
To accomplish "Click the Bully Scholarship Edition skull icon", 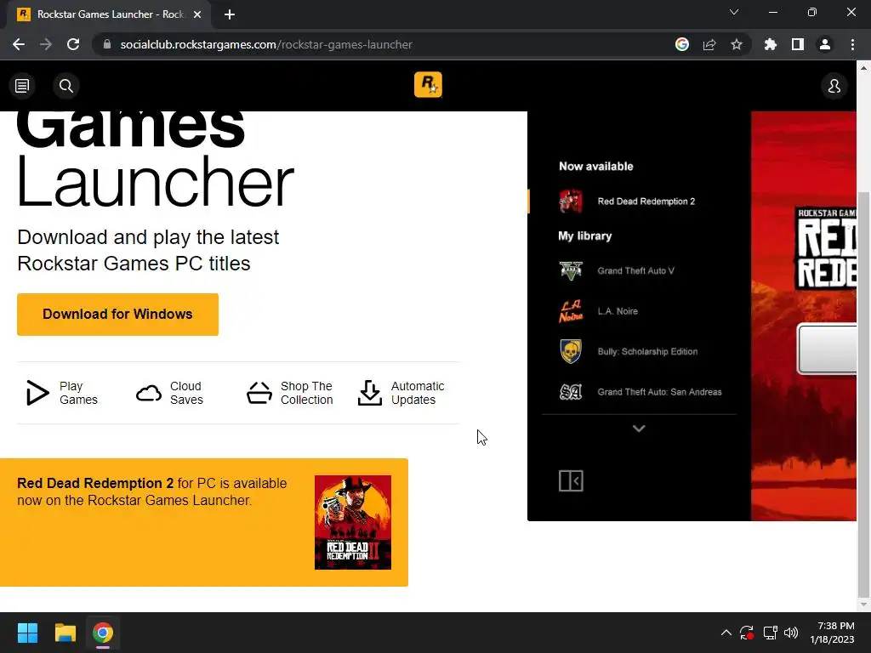I will [x=571, y=351].
